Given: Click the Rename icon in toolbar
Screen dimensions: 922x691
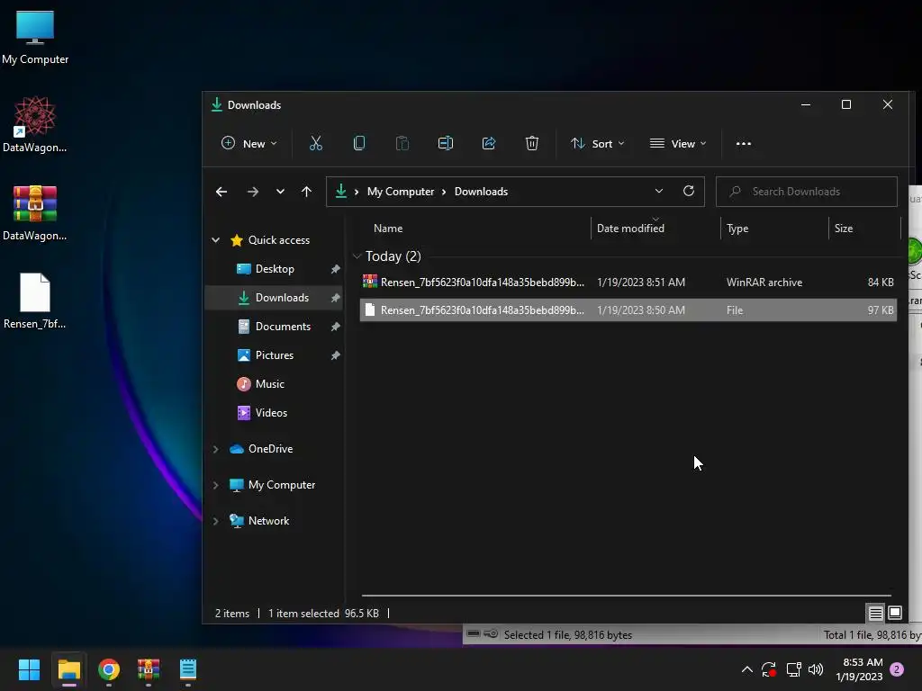Looking at the screenshot, I should point(446,143).
